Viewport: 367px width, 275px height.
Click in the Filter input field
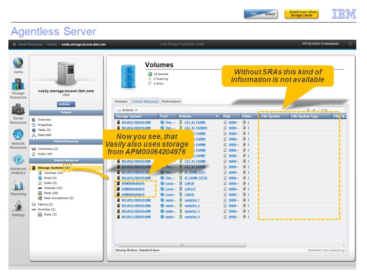(x=332, y=110)
